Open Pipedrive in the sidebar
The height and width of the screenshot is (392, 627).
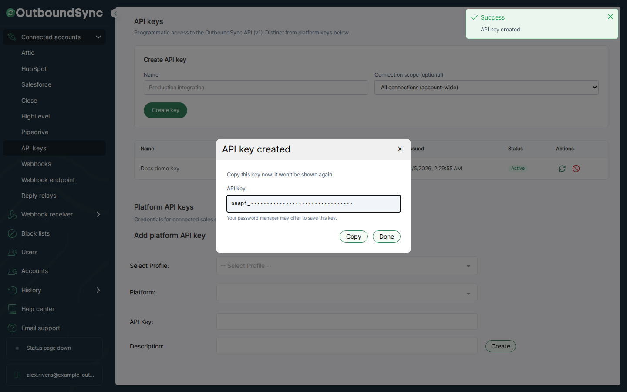pos(35,132)
